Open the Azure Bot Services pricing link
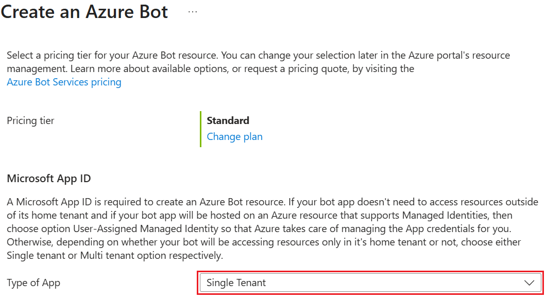Viewport: 546px width, 300px height. tap(63, 82)
